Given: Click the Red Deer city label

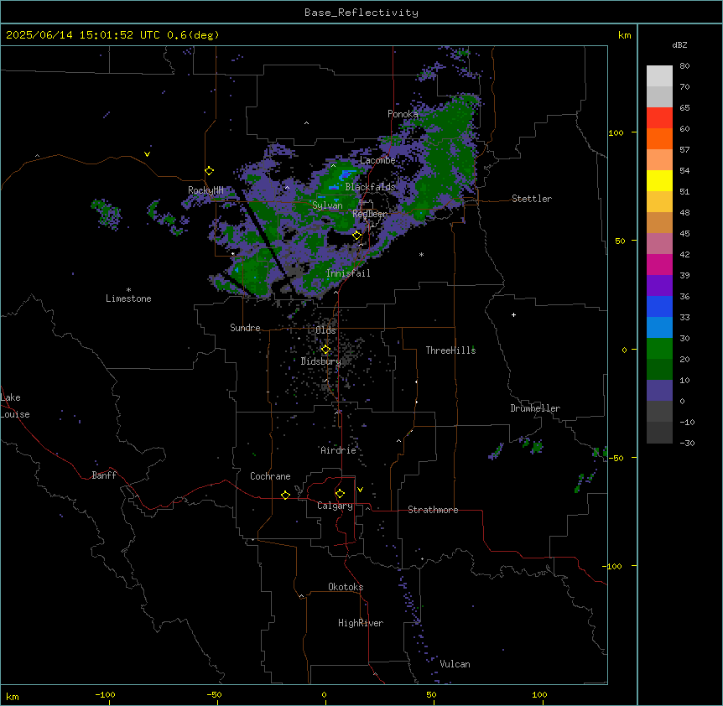Looking at the screenshot, I should click(370, 214).
